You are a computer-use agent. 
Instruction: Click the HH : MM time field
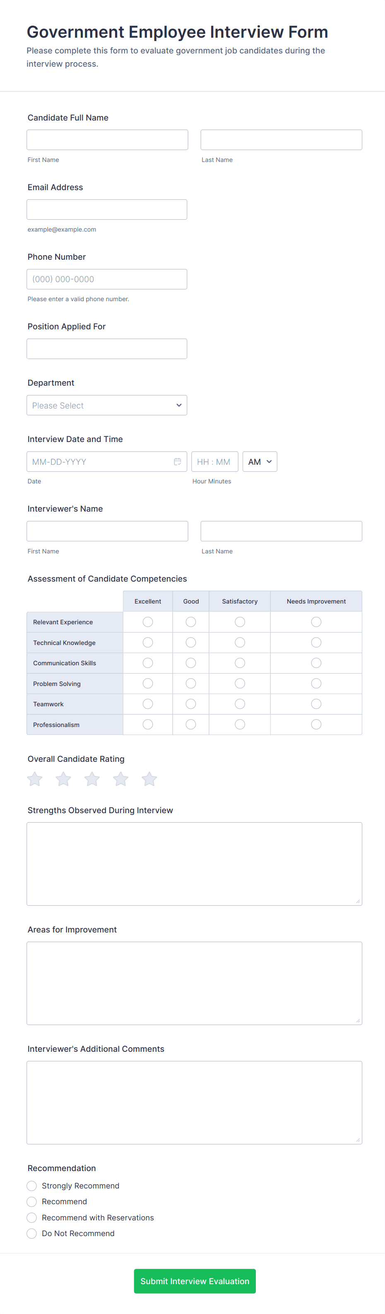(214, 461)
